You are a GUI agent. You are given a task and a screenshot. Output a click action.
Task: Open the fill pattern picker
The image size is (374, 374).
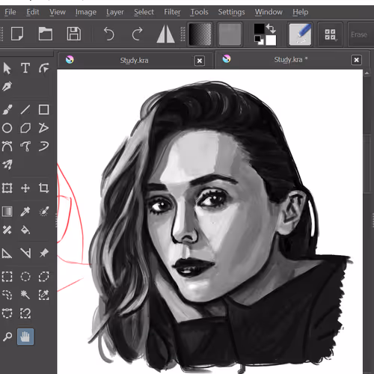click(x=230, y=34)
